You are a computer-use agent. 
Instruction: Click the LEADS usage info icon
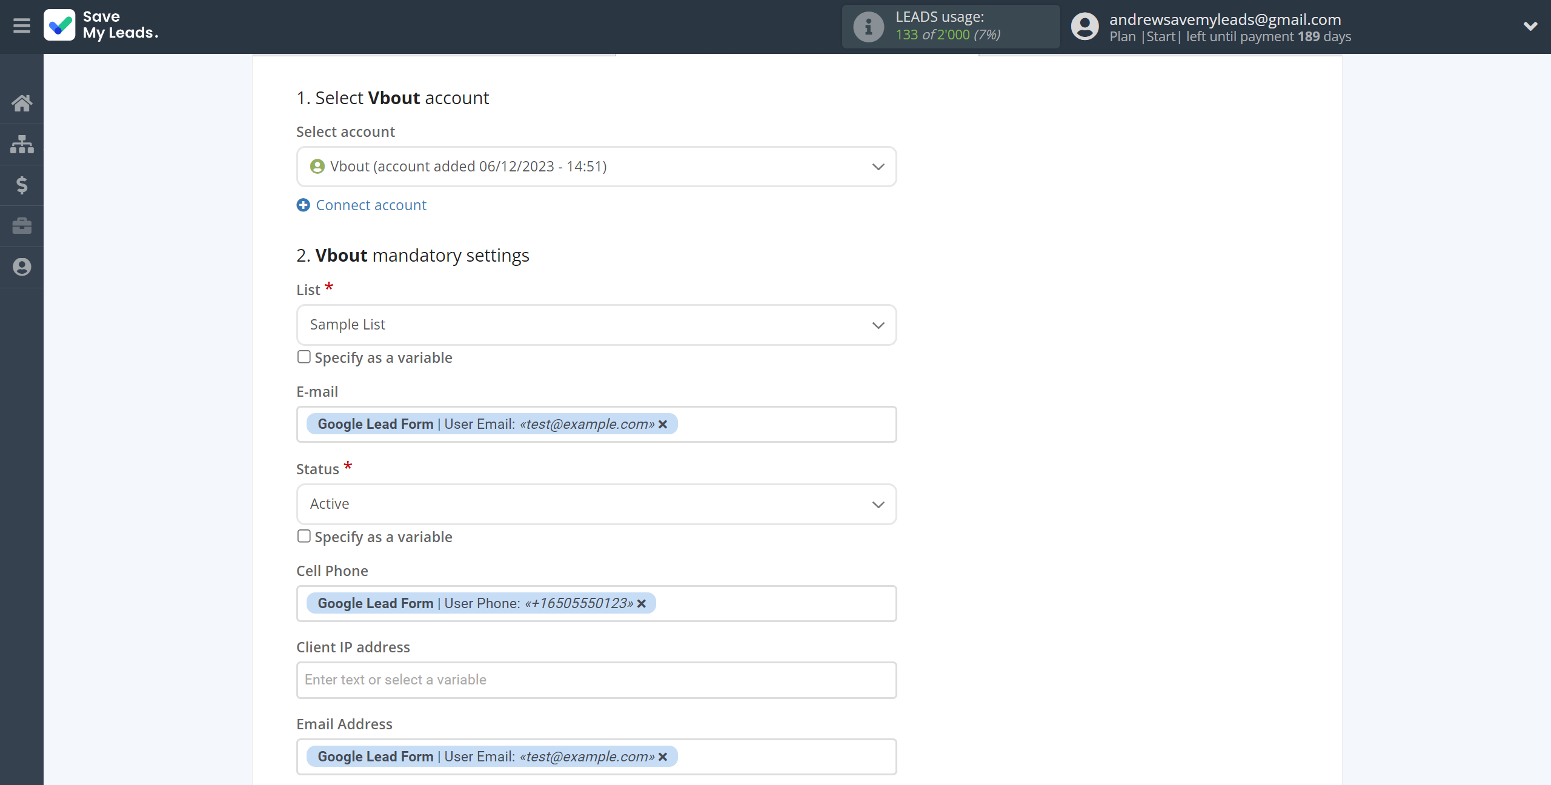(x=868, y=27)
